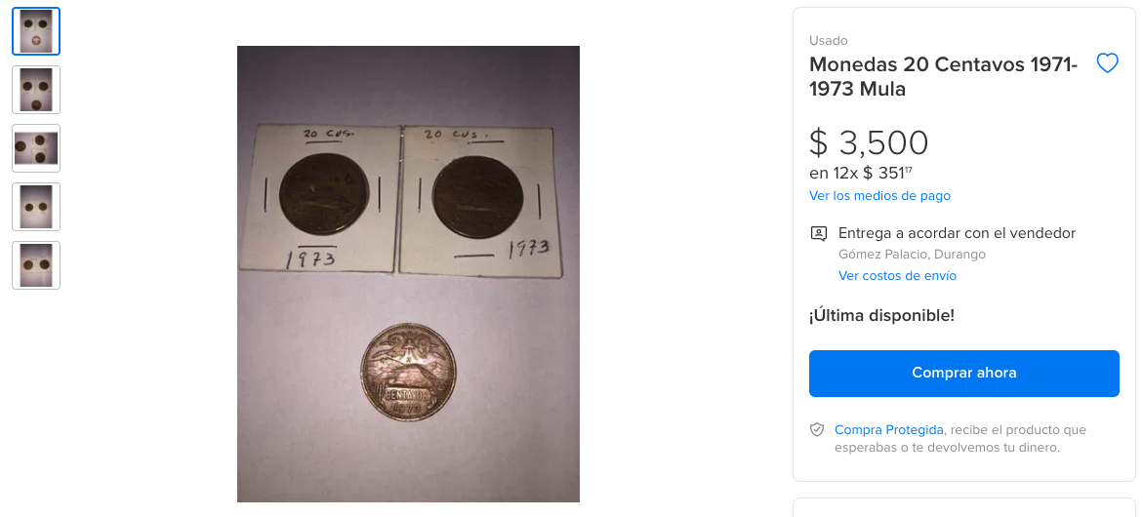Click the Compra Protegida shield icon
Viewport: 1143px width, 517px height.
(x=817, y=429)
